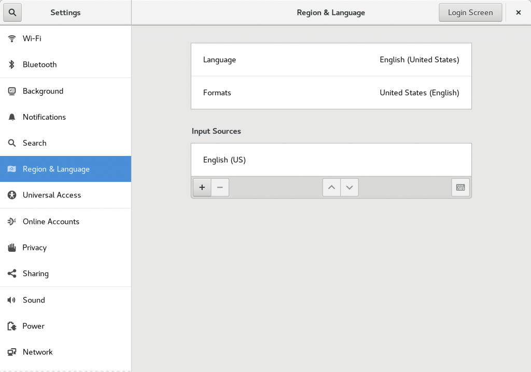Select the Bluetooth icon in sidebar
Screen dimensions: 531x372
(11, 64)
